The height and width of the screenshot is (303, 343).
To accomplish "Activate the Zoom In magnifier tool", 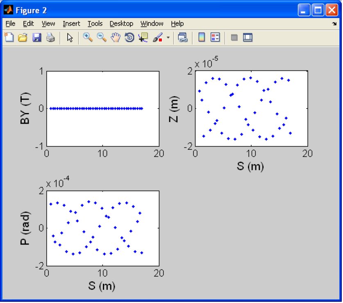I will [x=88, y=37].
